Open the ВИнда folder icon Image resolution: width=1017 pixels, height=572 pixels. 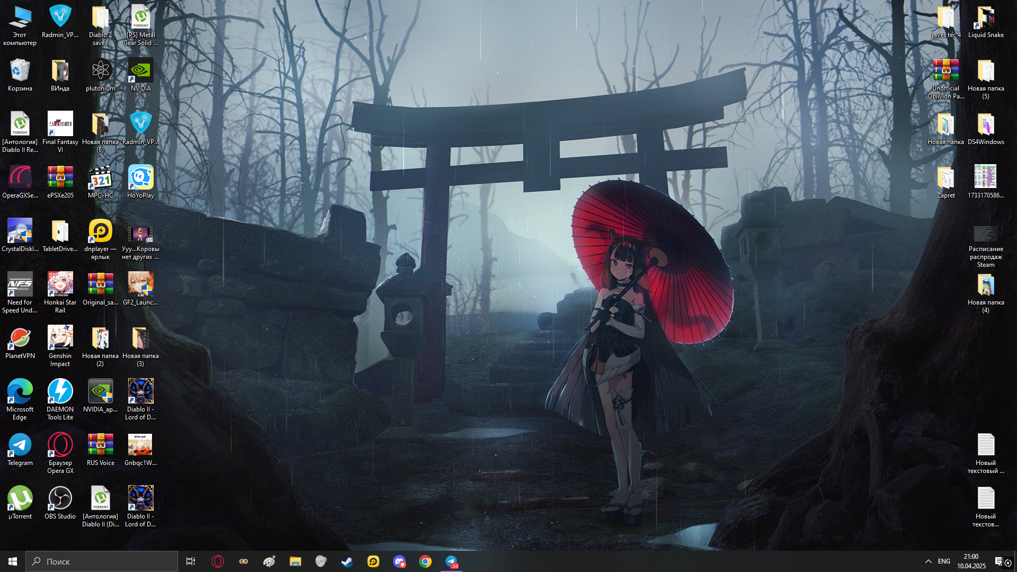coord(60,75)
